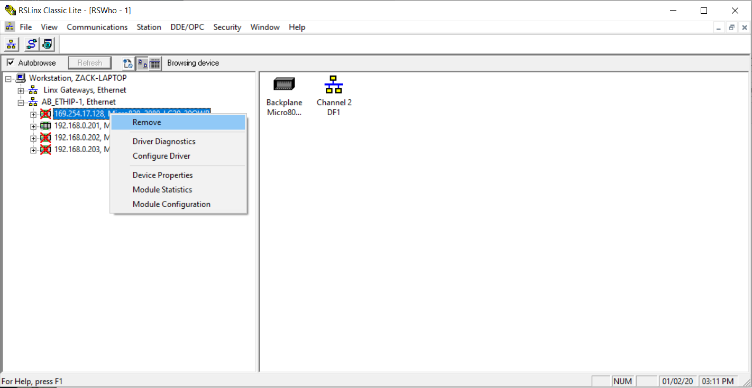
Task: Click the 'For Help, press F1' status text
Action: [x=32, y=381]
